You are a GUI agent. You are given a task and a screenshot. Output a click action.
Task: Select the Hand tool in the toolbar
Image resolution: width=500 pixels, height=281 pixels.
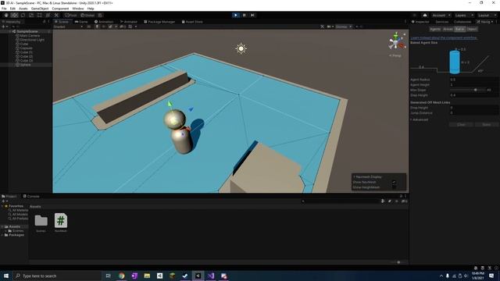(6, 15)
